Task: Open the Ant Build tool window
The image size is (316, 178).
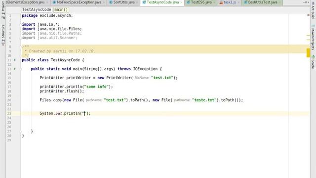Action: click(x=313, y=11)
